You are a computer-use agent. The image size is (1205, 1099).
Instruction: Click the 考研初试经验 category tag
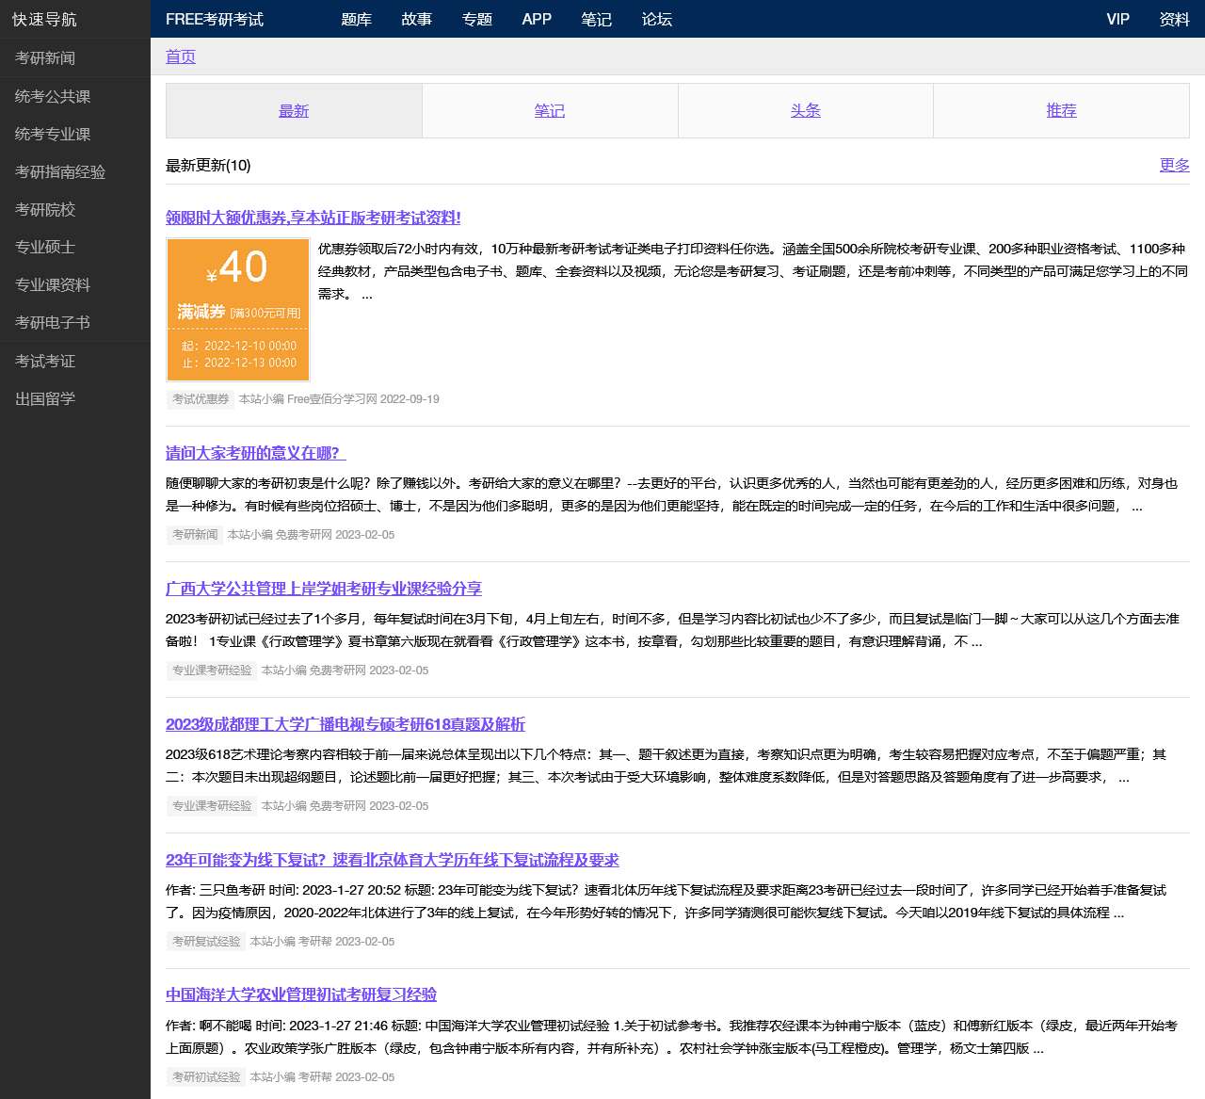206,1077
